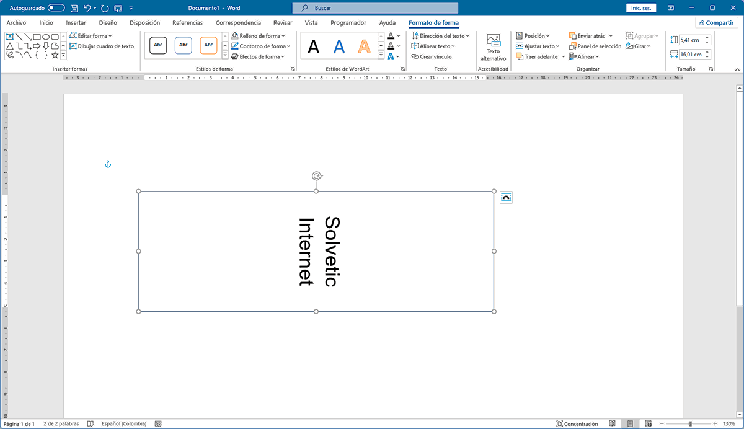Image resolution: width=744 pixels, height=429 pixels.
Task: Select the arrow line shape in shapes gallery
Action: tap(28, 37)
